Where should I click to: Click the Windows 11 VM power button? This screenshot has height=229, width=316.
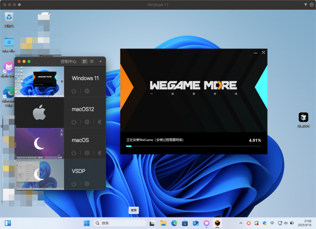pos(74,91)
